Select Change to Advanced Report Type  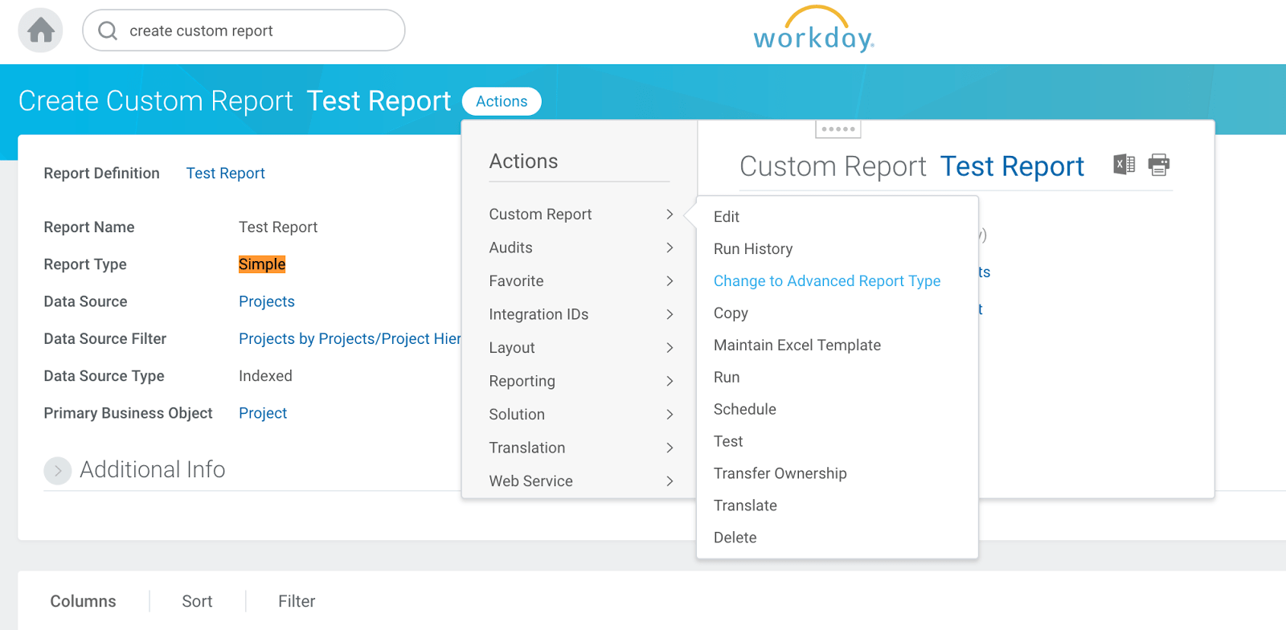click(826, 280)
